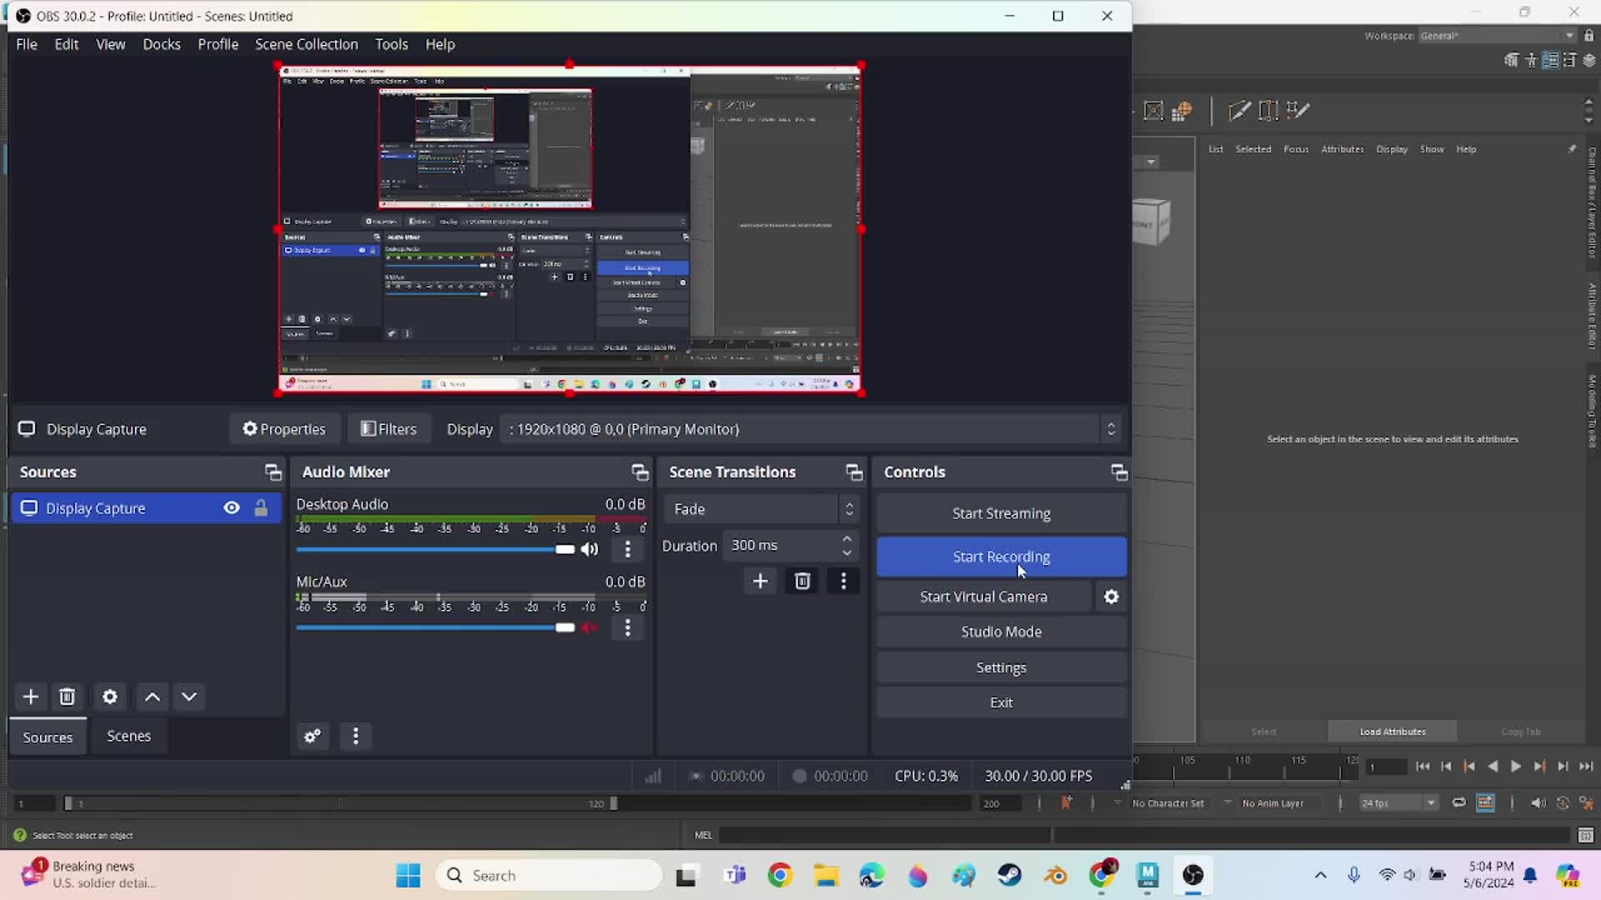Unlock the Display Capture source
The height and width of the screenshot is (900, 1601).
[x=261, y=508]
